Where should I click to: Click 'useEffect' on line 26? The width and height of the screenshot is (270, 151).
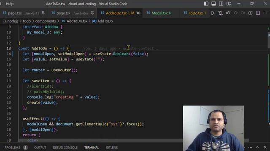click(32, 119)
